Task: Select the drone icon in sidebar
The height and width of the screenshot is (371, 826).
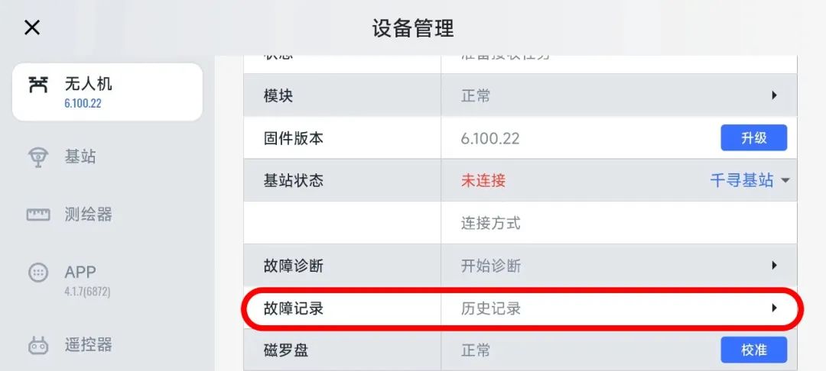Action: coord(37,85)
